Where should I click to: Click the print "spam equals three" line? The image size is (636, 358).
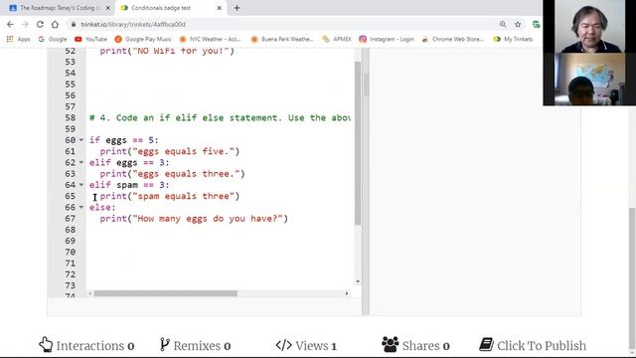170,196
